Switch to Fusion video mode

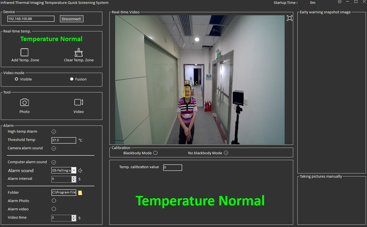coord(72,79)
